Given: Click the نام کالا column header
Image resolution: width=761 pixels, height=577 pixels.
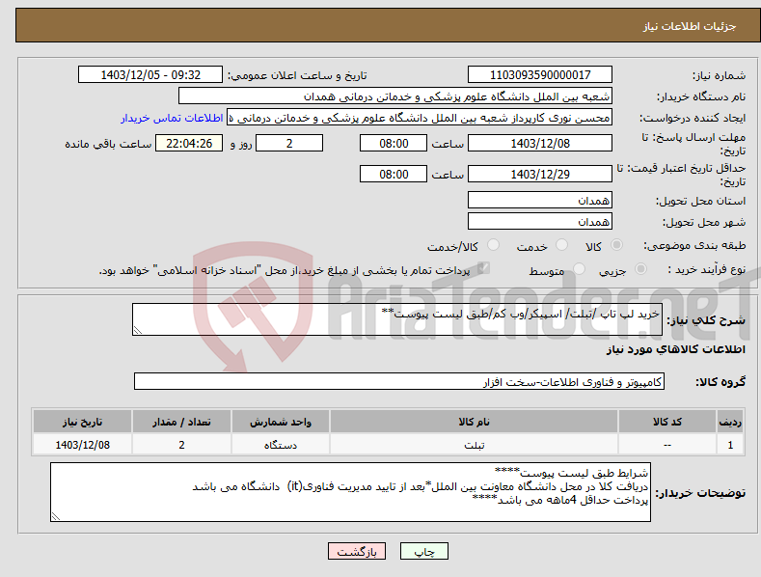Looking at the screenshot, I should coord(475,422).
